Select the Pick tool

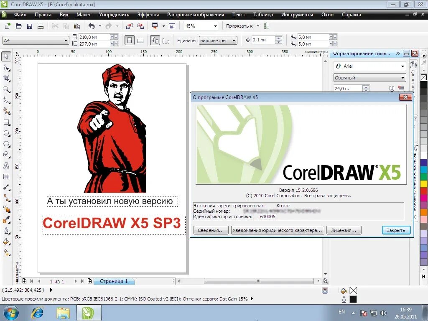click(6, 56)
